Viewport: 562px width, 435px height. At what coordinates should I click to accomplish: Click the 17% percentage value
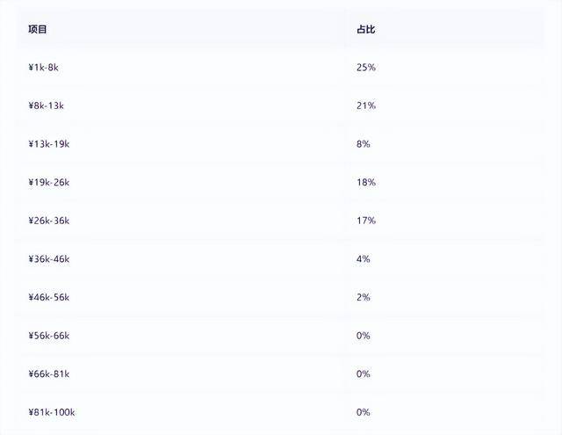366,221
